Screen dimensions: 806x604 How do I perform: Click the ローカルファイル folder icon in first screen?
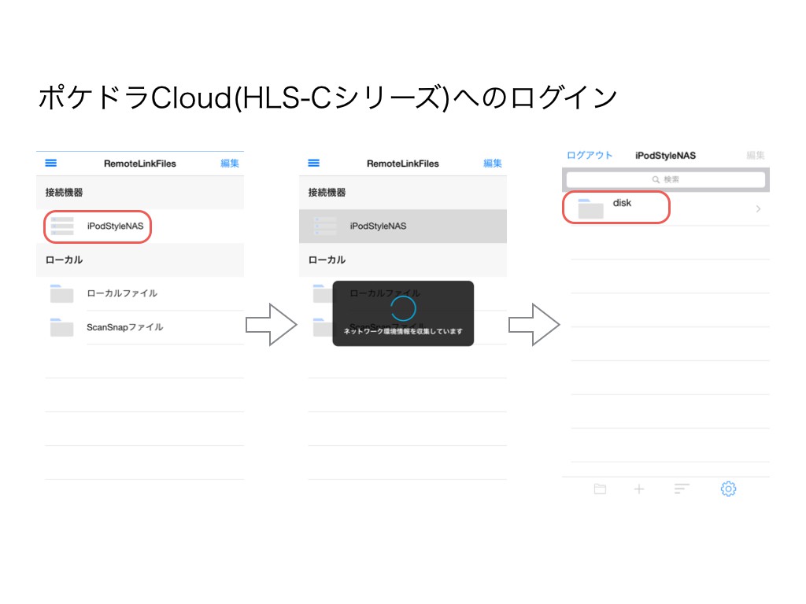(61, 293)
